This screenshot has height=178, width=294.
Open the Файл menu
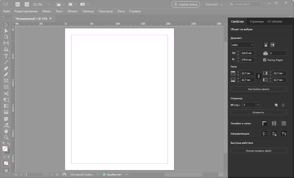point(7,11)
